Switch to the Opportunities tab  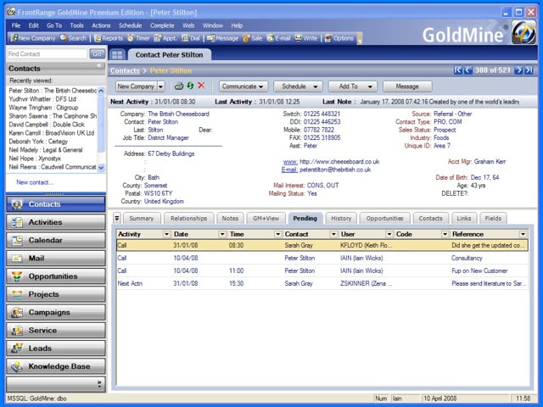[x=384, y=219]
